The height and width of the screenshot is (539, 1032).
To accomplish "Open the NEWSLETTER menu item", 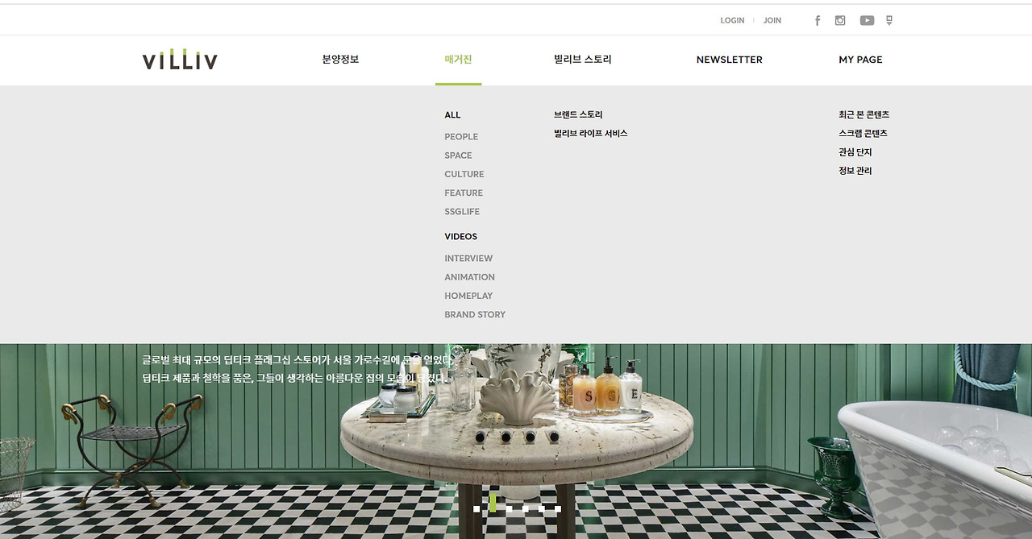I will [729, 60].
